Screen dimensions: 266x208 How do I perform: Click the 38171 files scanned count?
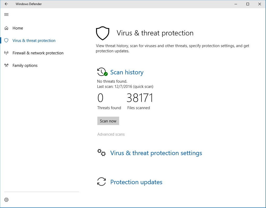140,98
